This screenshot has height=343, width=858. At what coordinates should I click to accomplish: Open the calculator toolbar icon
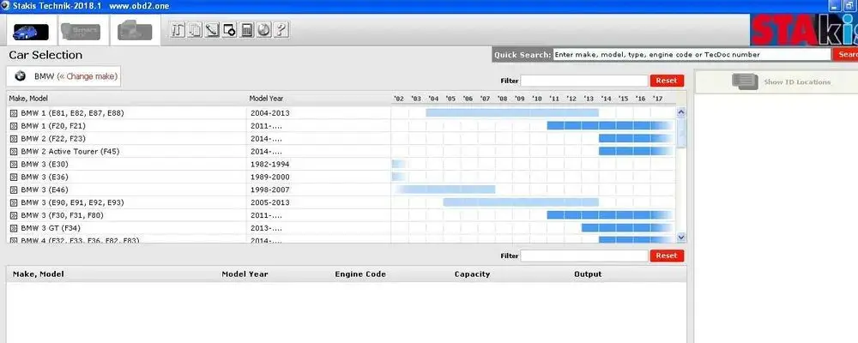pos(246,29)
